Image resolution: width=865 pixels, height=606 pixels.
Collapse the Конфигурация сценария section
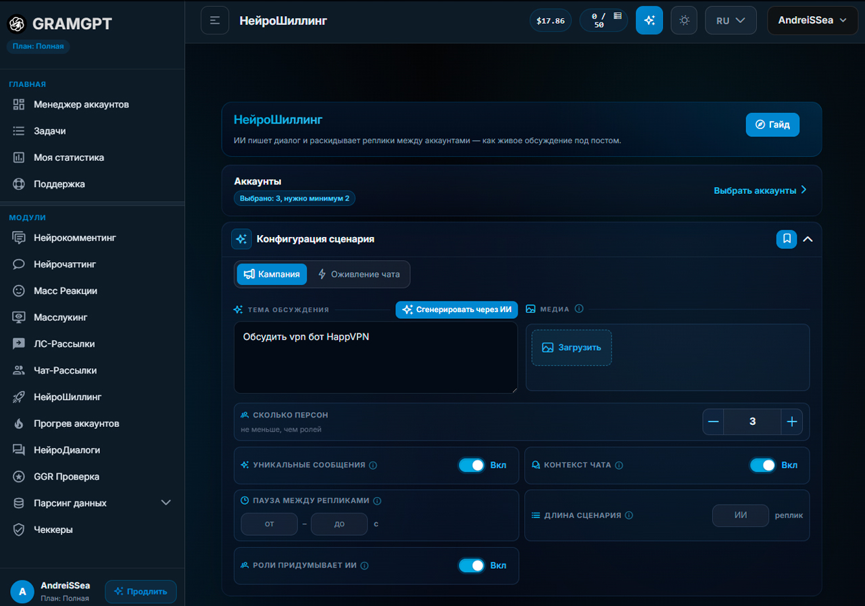pos(808,238)
